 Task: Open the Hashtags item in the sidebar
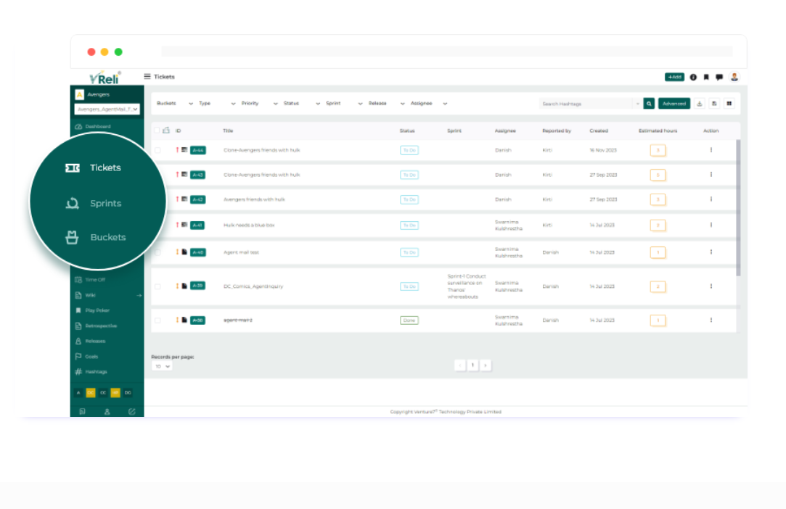pyautogui.click(x=97, y=371)
